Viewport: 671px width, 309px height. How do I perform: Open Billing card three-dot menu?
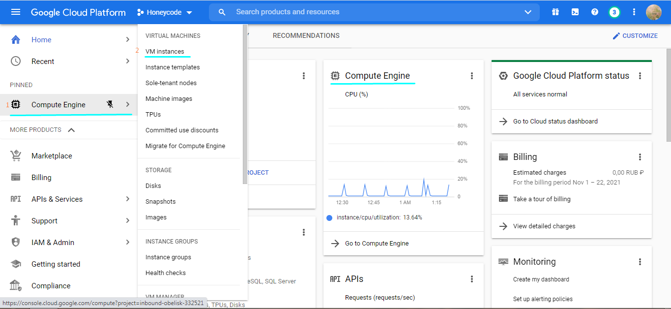pos(640,157)
